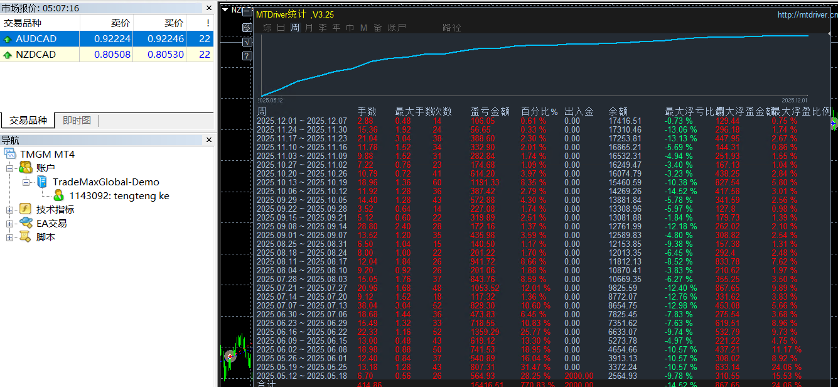Click the 技术指标 tree label
The width and height of the screenshot is (838, 387).
point(55,209)
